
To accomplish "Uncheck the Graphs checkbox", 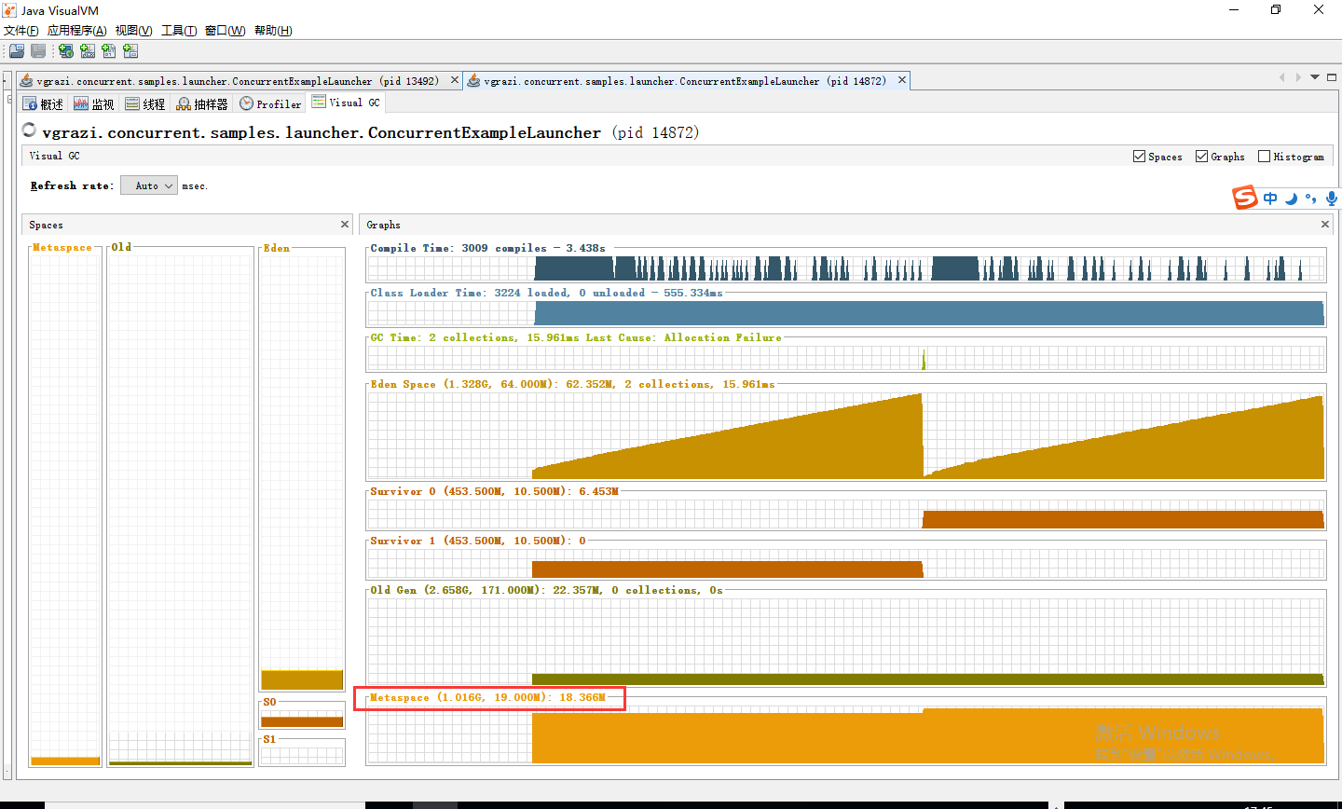I will (1201, 157).
